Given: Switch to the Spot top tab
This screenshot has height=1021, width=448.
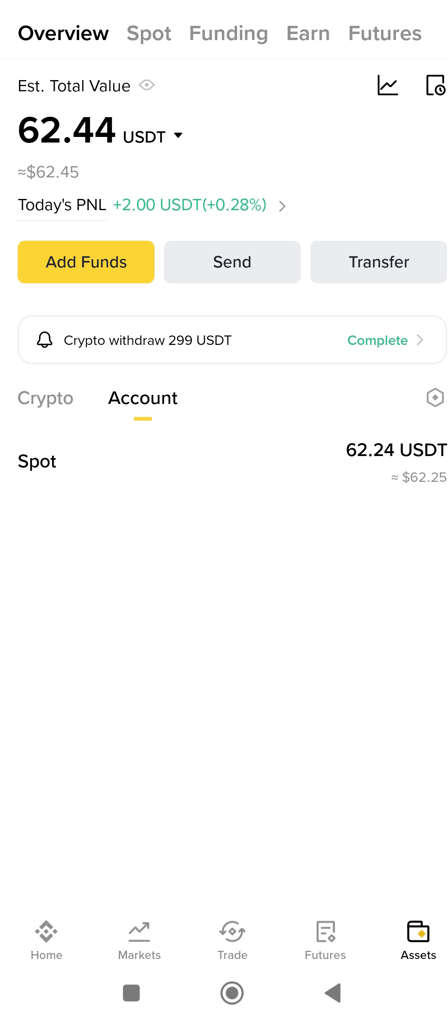Looking at the screenshot, I should pyautogui.click(x=149, y=33).
